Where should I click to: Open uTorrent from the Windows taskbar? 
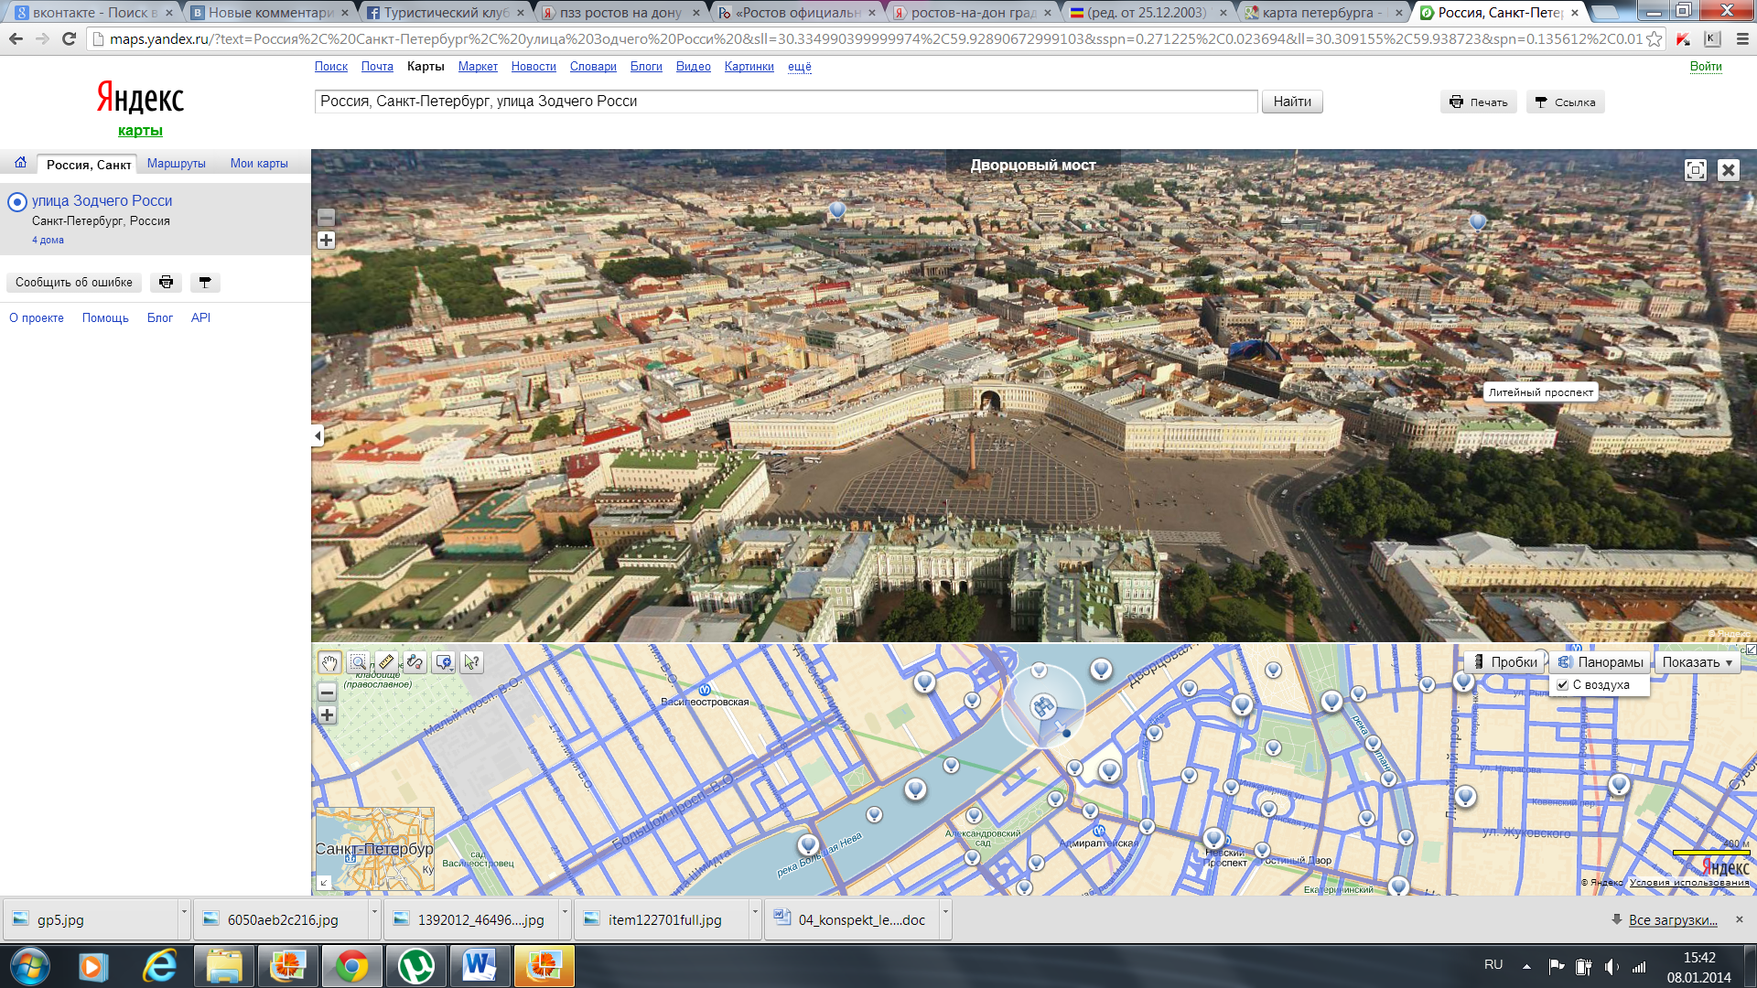[415, 966]
